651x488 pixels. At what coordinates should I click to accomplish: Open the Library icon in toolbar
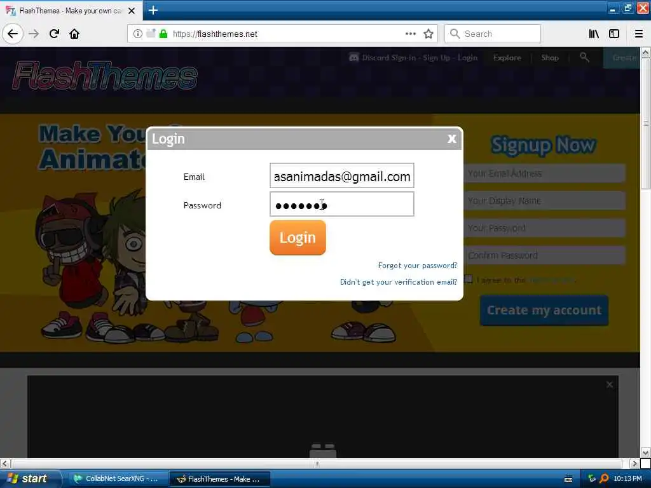point(594,34)
